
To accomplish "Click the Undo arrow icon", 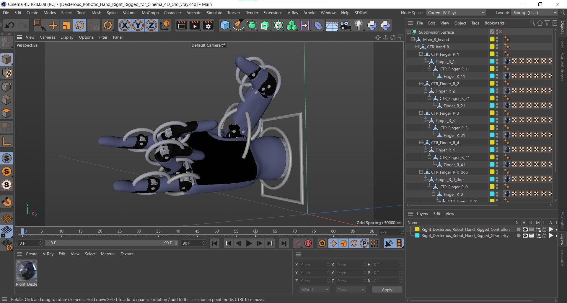I will click(10, 25).
